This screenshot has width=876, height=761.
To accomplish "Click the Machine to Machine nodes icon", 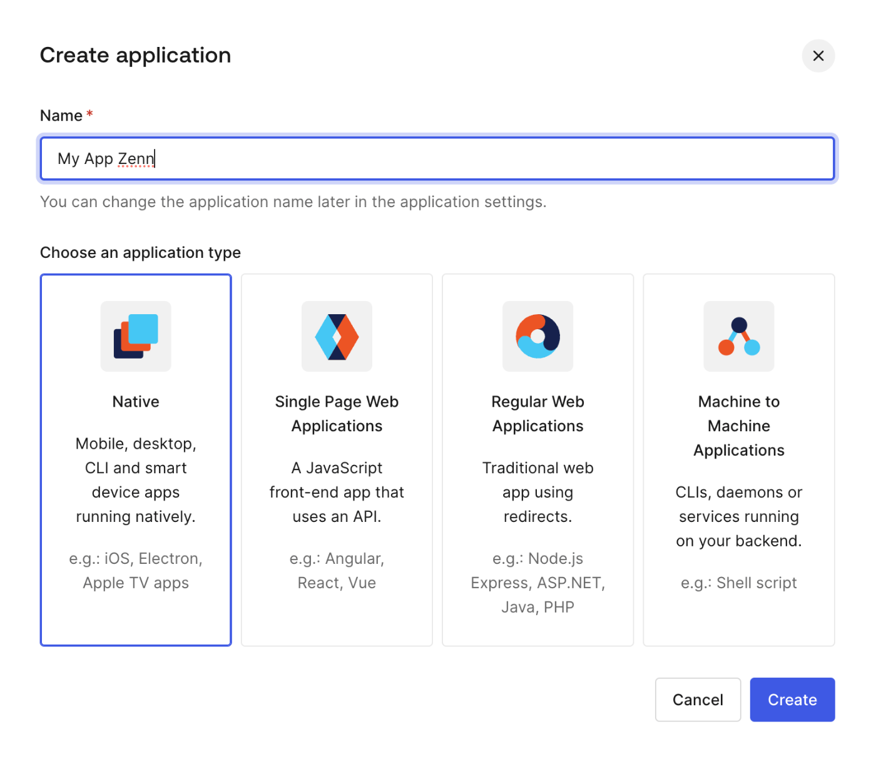I will (x=739, y=336).
